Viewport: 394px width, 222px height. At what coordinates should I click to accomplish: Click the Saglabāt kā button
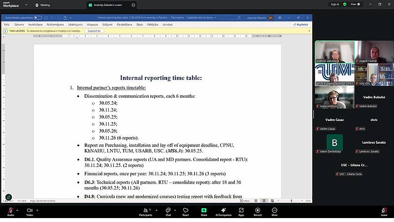94,31
